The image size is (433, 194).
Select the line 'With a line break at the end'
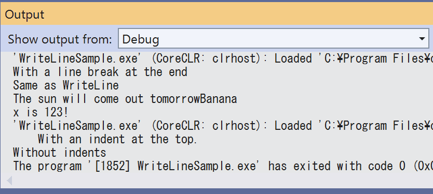pyautogui.click(x=100, y=72)
